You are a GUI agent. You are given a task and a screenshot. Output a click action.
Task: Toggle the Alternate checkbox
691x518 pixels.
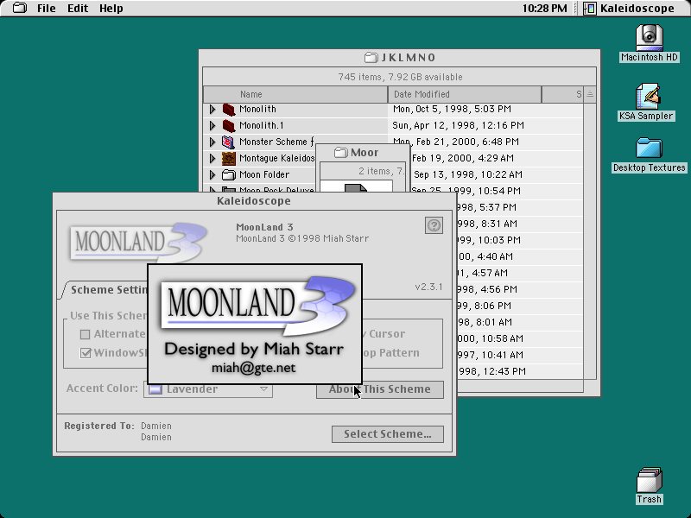(x=85, y=334)
